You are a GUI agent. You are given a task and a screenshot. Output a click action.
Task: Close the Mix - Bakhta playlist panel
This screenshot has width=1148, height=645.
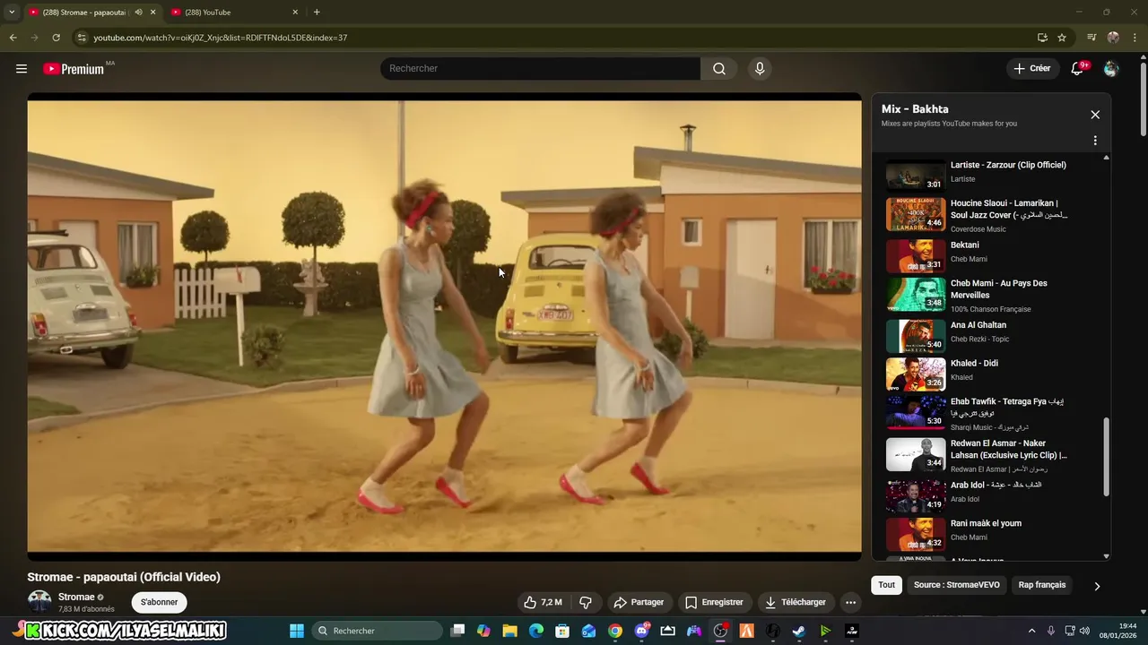coord(1095,115)
